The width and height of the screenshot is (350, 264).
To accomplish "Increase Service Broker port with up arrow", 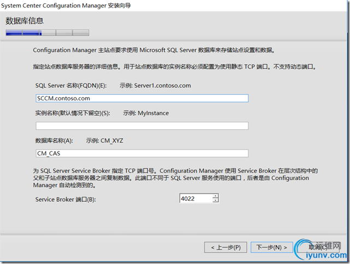I will (x=216, y=196).
